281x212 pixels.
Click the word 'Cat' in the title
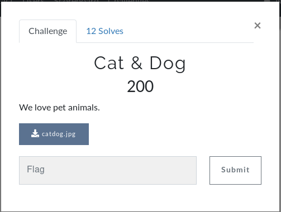pyautogui.click(x=109, y=63)
